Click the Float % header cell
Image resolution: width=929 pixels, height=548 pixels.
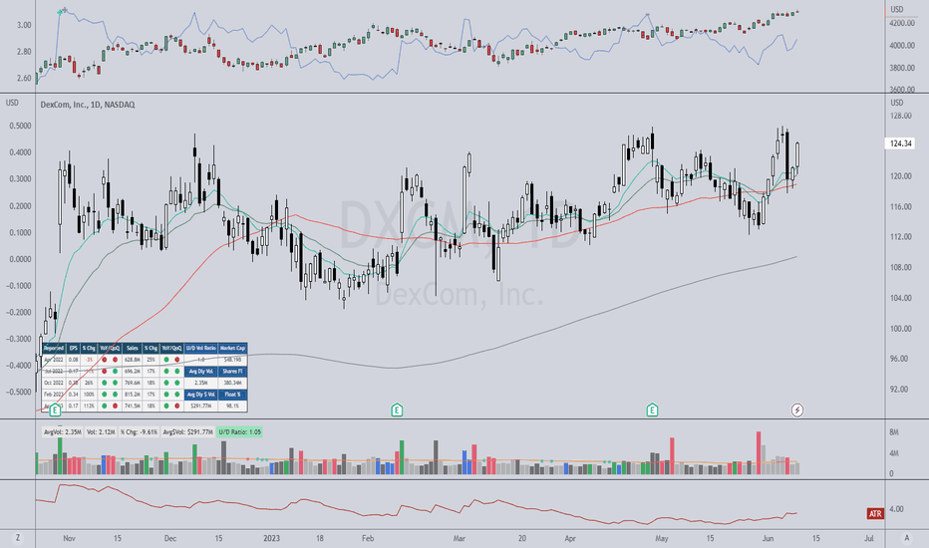(x=232, y=395)
